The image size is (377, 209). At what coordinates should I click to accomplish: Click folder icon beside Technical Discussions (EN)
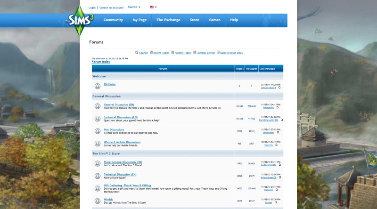(x=98, y=119)
